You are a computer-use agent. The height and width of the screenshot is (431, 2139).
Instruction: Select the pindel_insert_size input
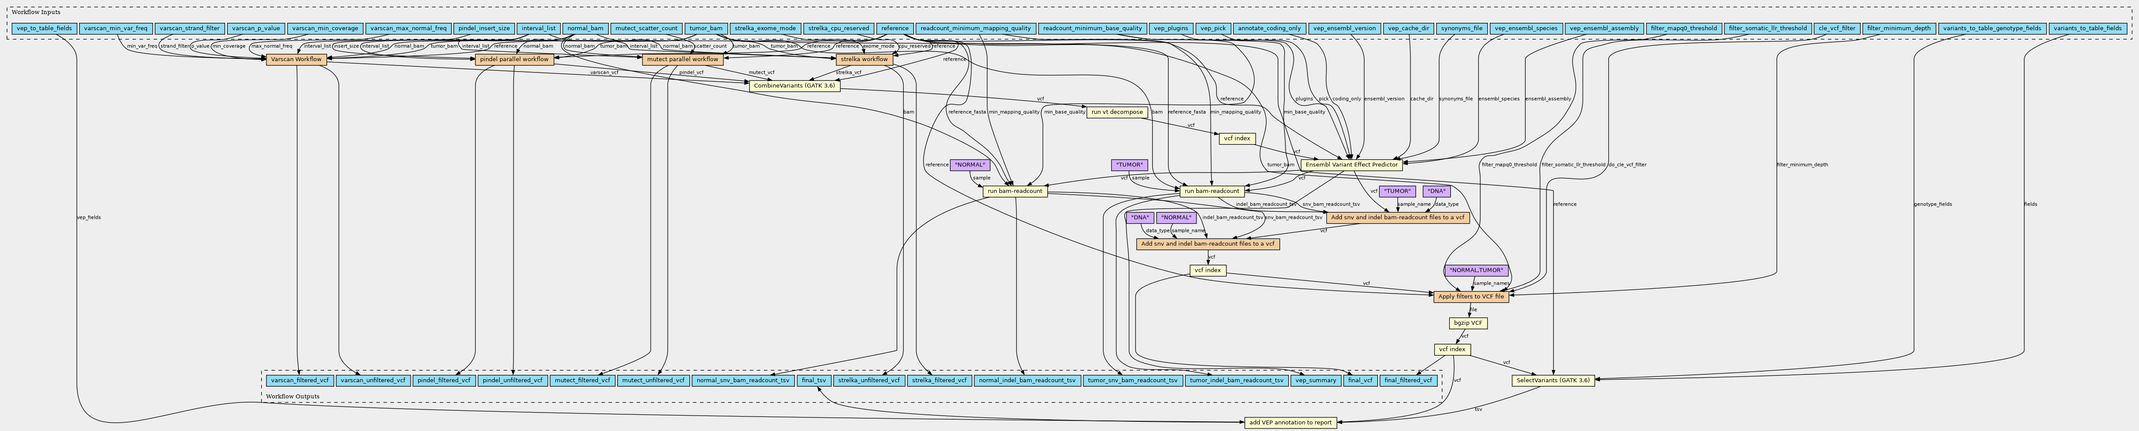point(485,28)
